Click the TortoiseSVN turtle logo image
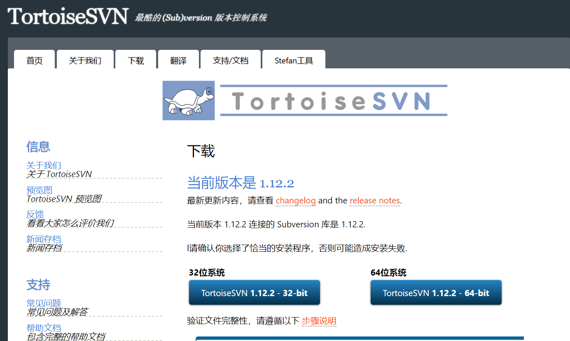Image resolution: width=570 pixels, height=341 pixels. click(x=188, y=100)
